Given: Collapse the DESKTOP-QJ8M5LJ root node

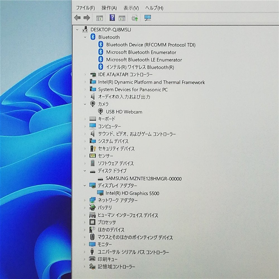Looking at the screenshot, I should click(x=77, y=30).
